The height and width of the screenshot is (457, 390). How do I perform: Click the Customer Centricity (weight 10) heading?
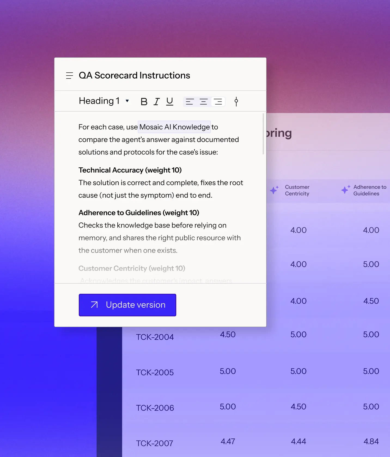point(132,268)
